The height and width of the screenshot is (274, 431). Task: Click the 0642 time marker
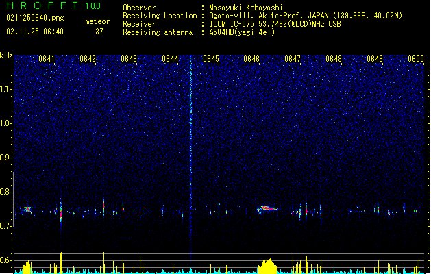88,59
